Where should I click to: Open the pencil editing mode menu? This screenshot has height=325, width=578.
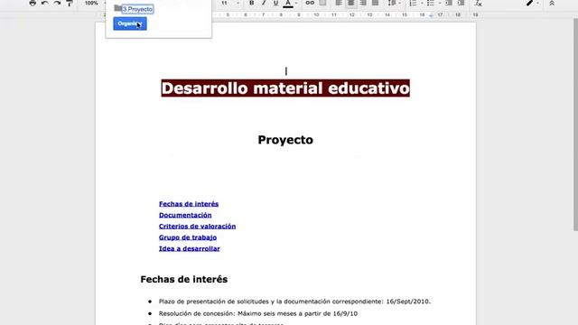[532, 3]
